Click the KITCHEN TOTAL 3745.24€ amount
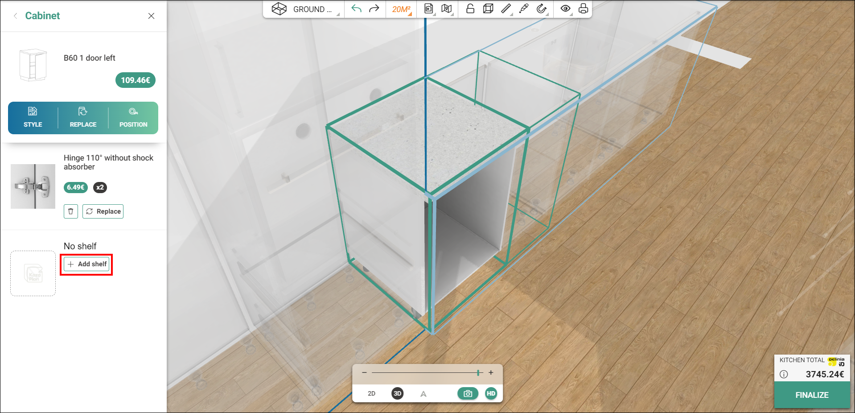The width and height of the screenshot is (855, 413). 825,374
